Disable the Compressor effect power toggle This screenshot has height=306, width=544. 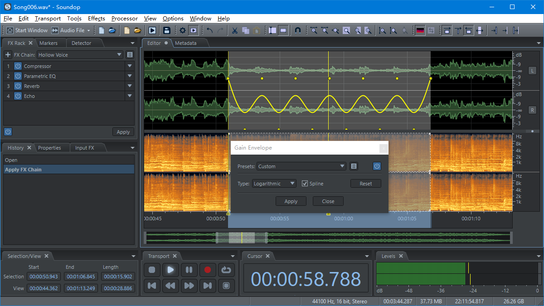click(17, 66)
